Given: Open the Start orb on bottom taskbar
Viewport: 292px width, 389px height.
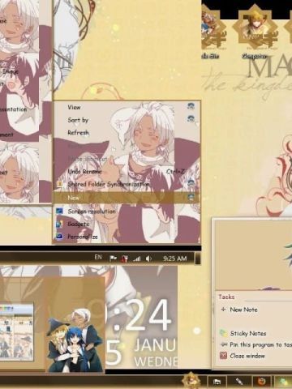Looking at the screenshot, I should tap(191, 380).
